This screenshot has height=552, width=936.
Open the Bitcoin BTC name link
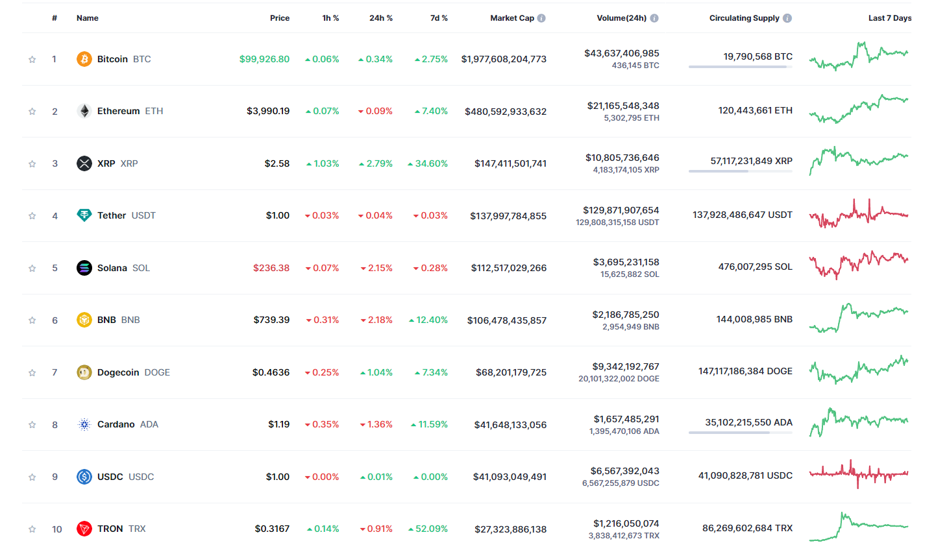pyautogui.click(x=124, y=59)
